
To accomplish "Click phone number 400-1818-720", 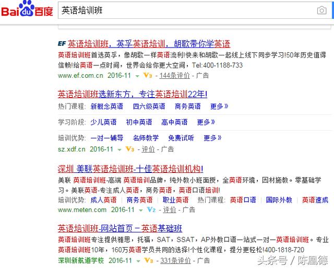I will (284, 250).
